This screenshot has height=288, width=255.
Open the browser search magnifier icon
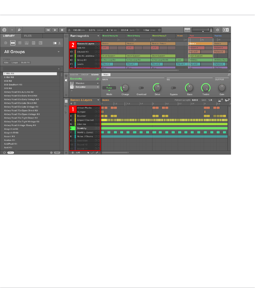click(19, 30)
